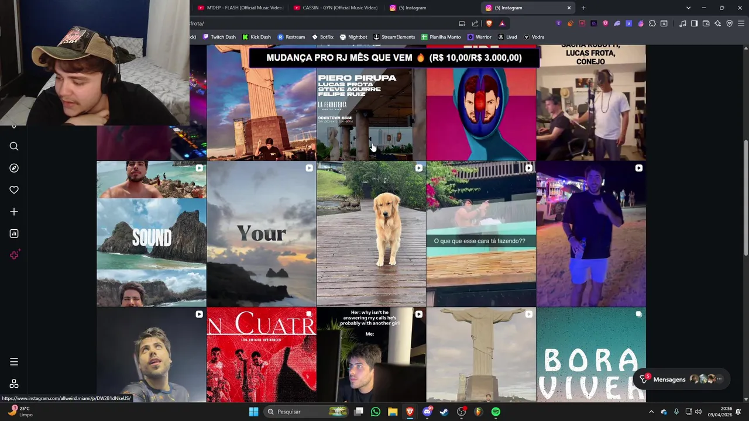Click the Brave VPN shield icon

730,23
